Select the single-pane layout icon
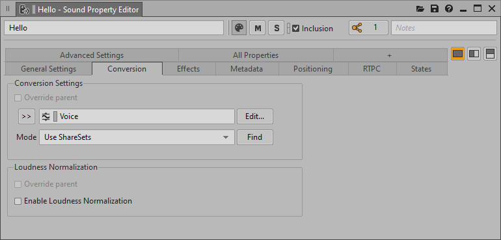Viewport: 501px width, 240px height. 458,54
